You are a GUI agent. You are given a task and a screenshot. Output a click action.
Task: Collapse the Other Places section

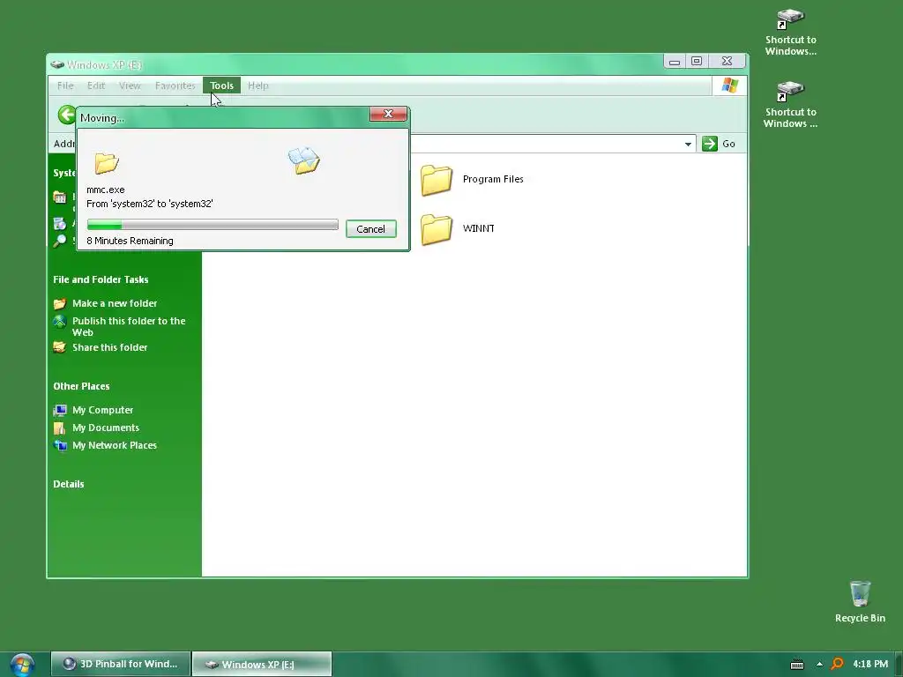coord(81,386)
